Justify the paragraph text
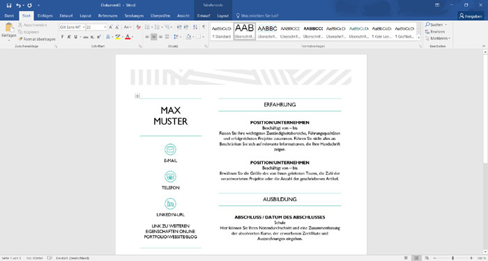This screenshot has width=488, height=261. [x=167, y=37]
